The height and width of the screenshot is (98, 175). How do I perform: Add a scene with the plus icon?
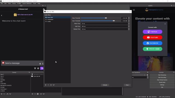[x=2, y=94]
